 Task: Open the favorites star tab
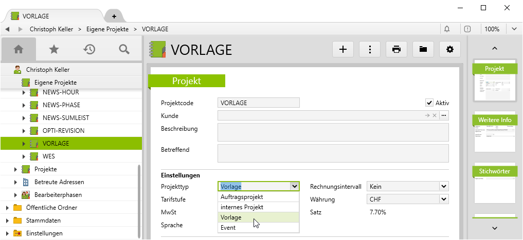pos(53,49)
